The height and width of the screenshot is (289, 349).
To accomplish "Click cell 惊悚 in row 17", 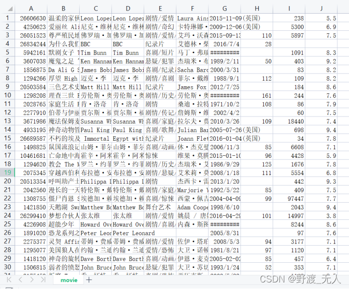I will 160,156.
